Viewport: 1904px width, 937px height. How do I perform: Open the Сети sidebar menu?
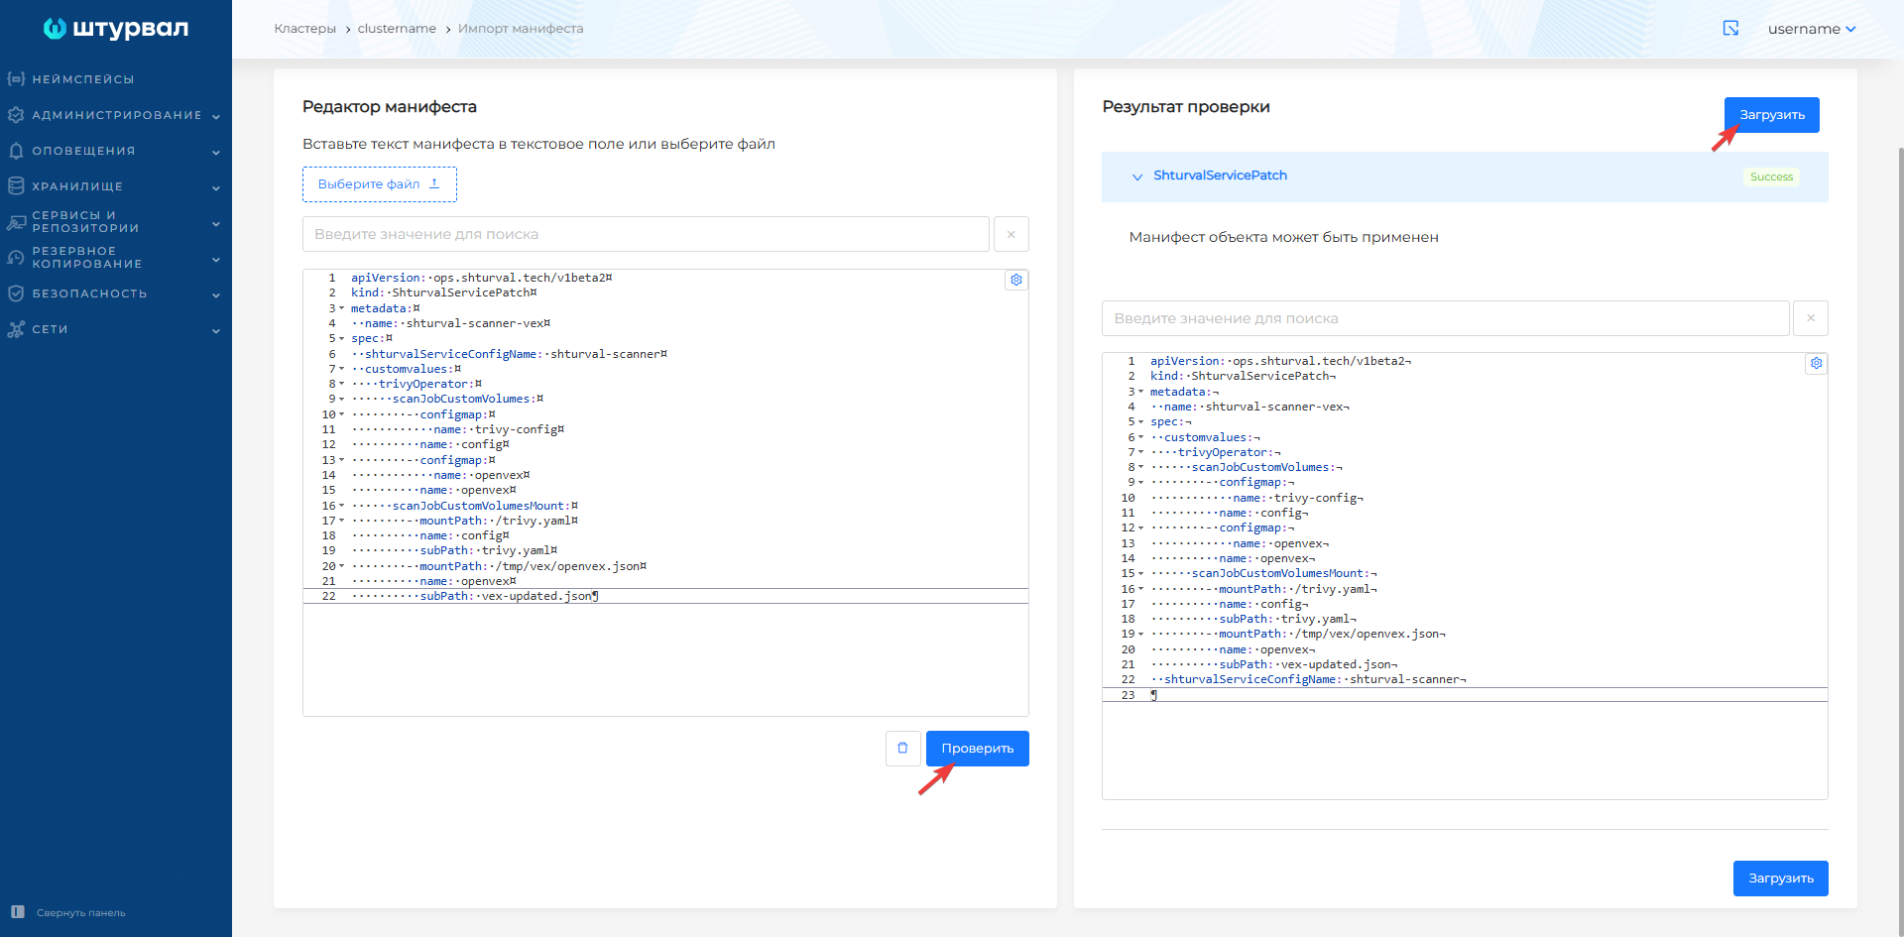116,330
